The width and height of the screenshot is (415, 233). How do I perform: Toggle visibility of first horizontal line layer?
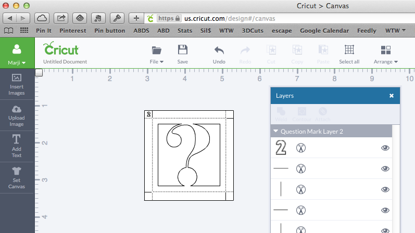tap(385, 169)
